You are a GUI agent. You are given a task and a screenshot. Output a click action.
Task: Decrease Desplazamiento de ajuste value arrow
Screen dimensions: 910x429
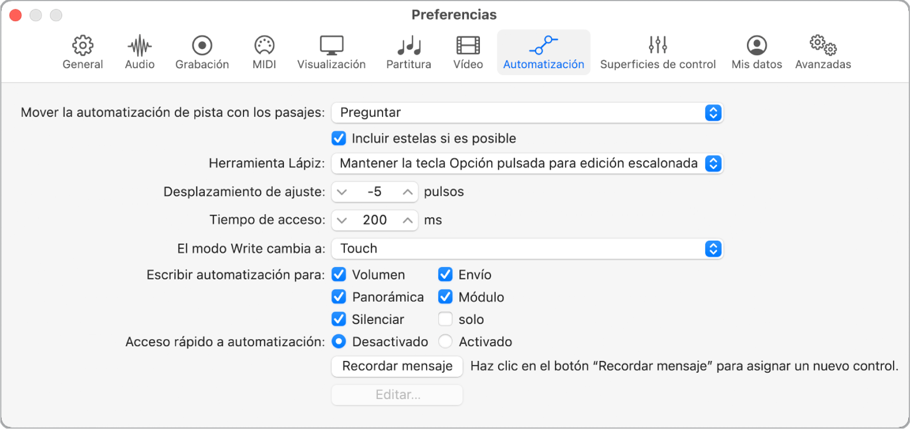[342, 192]
